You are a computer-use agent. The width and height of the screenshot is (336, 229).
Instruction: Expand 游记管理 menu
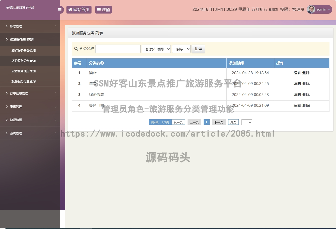(x=30, y=120)
